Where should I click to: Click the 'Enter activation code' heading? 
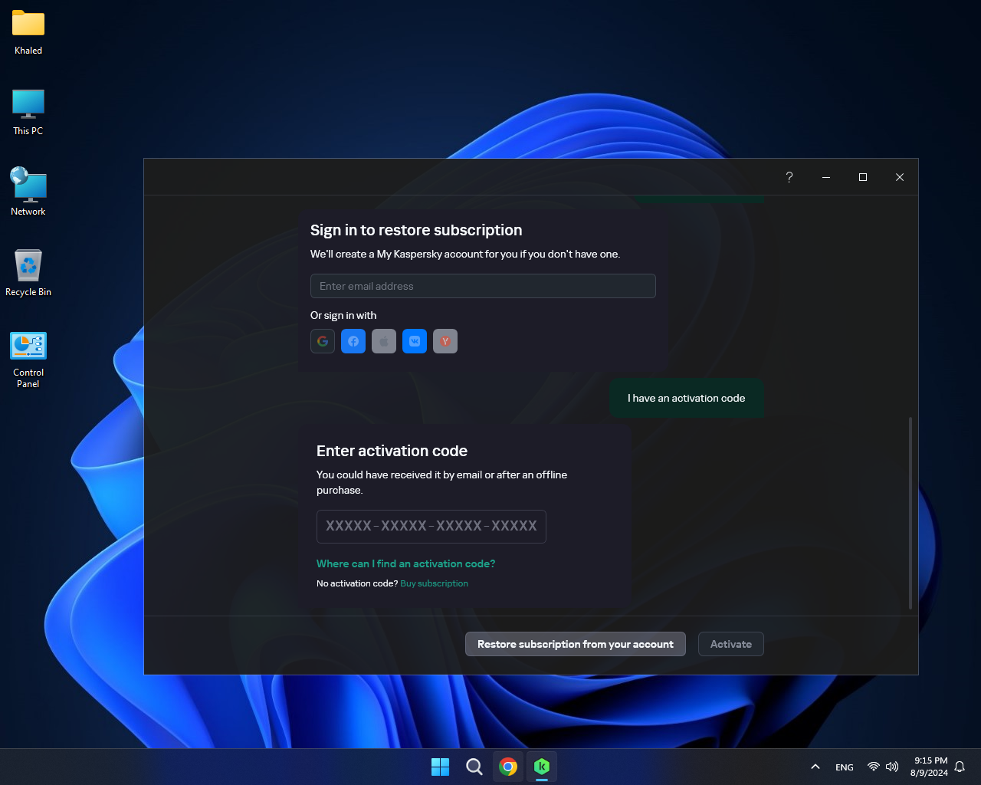[x=392, y=451]
